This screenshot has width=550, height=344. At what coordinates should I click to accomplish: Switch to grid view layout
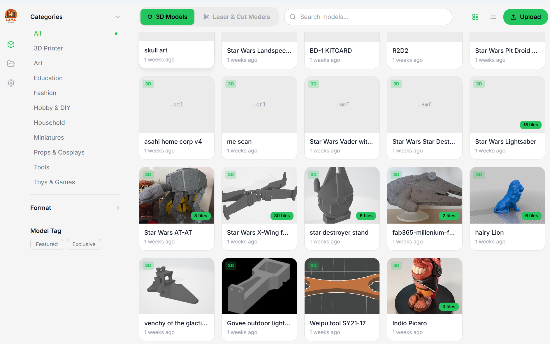[475, 17]
